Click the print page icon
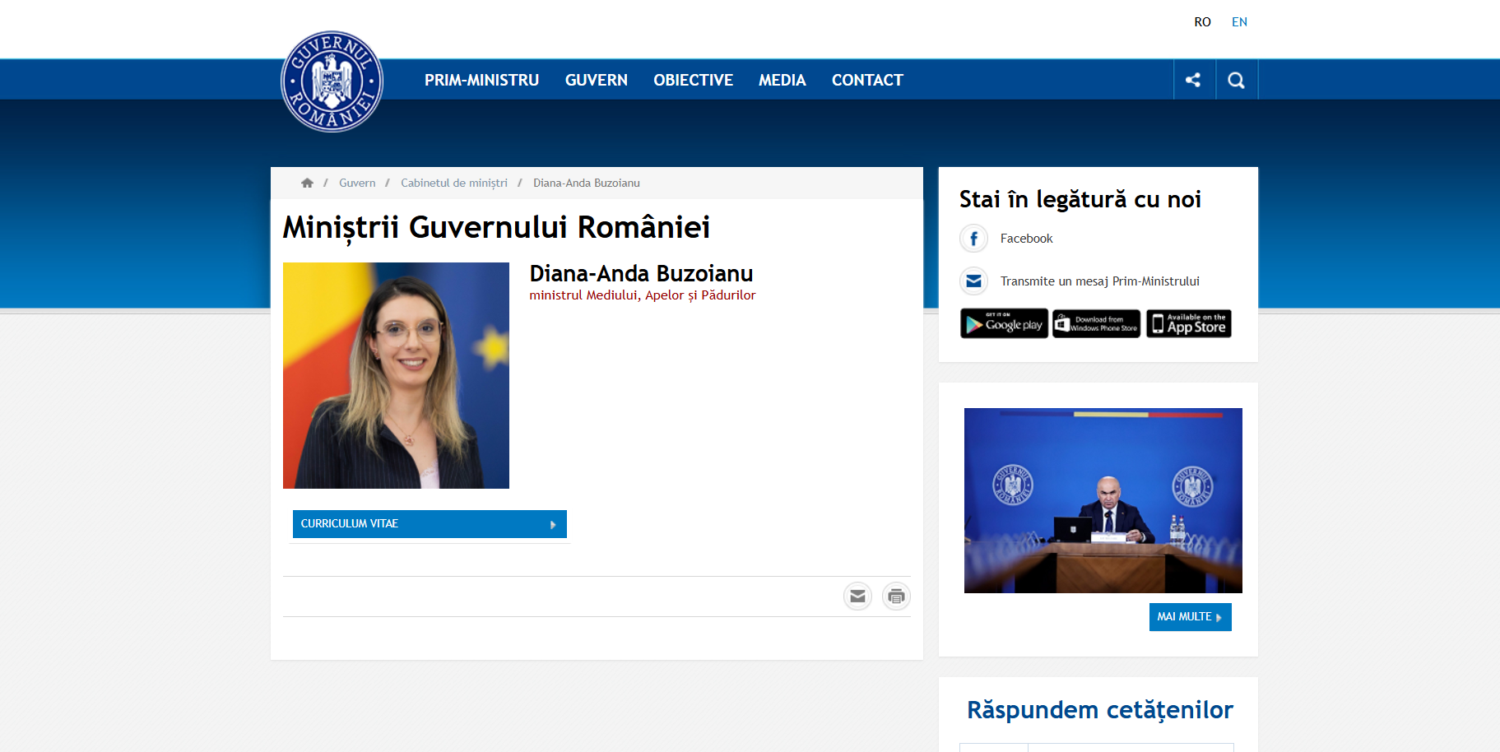 [x=896, y=596]
